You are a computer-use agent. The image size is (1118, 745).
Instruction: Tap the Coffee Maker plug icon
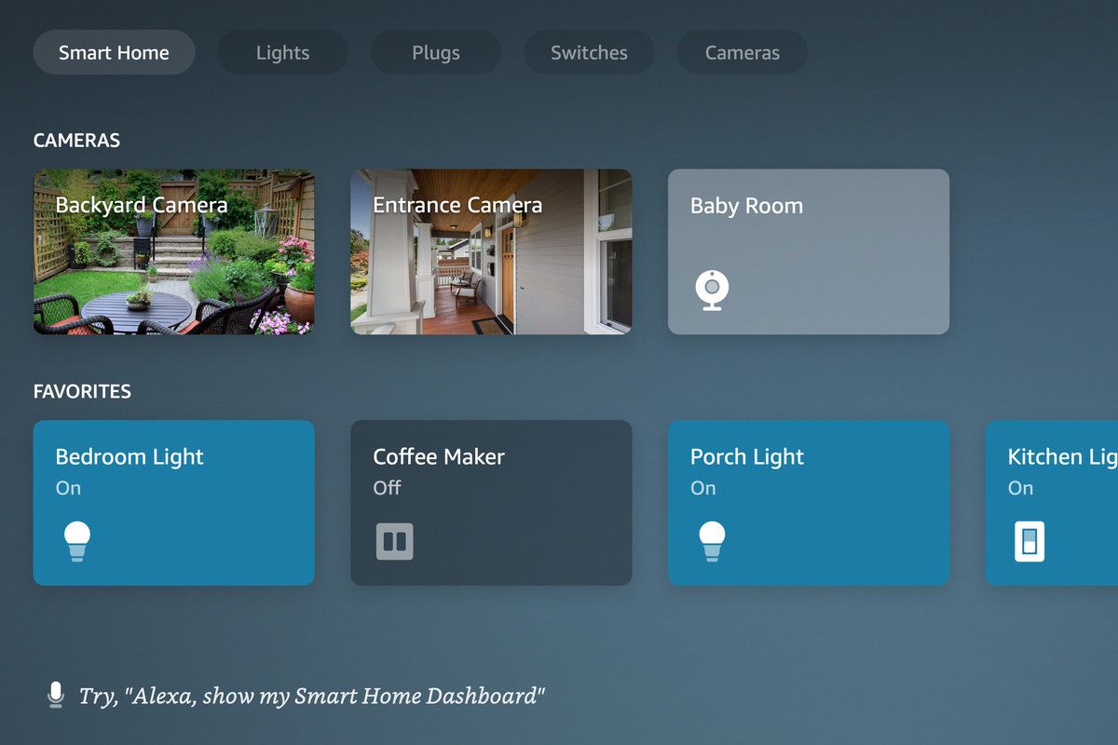pyautogui.click(x=395, y=541)
